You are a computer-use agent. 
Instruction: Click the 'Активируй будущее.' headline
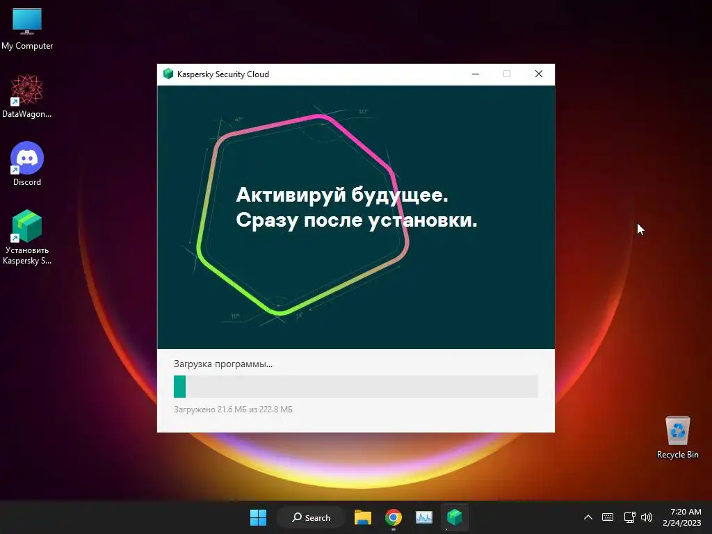(342, 195)
